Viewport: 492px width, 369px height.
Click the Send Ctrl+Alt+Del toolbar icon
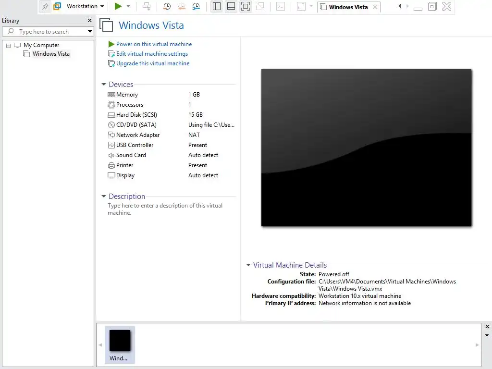tap(147, 6)
